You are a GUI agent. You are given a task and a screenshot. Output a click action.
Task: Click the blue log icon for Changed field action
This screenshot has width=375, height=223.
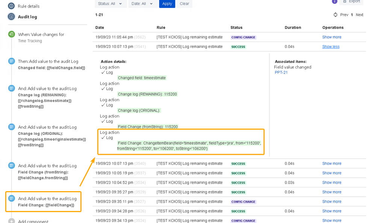(12, 61)
